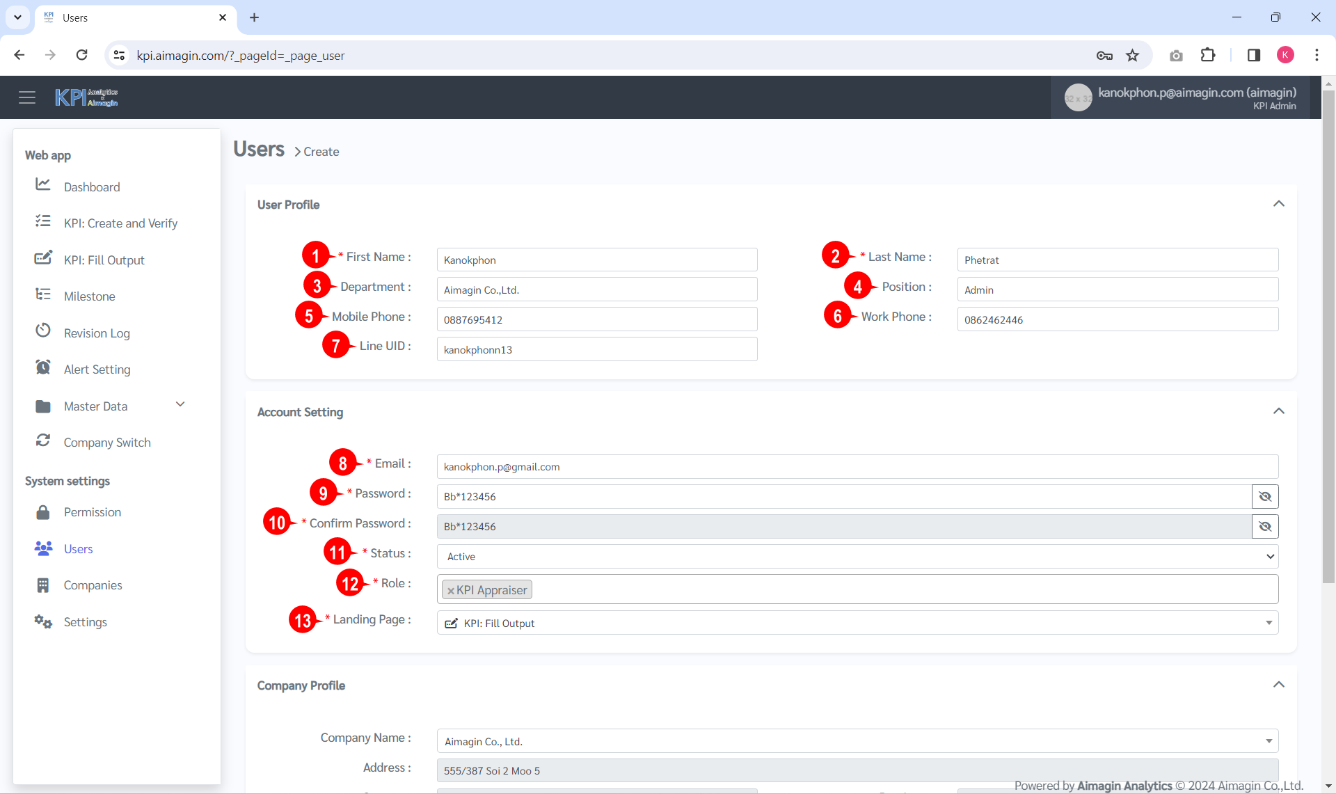
Task: Click the Line UID input field
Action: point(596,349)
